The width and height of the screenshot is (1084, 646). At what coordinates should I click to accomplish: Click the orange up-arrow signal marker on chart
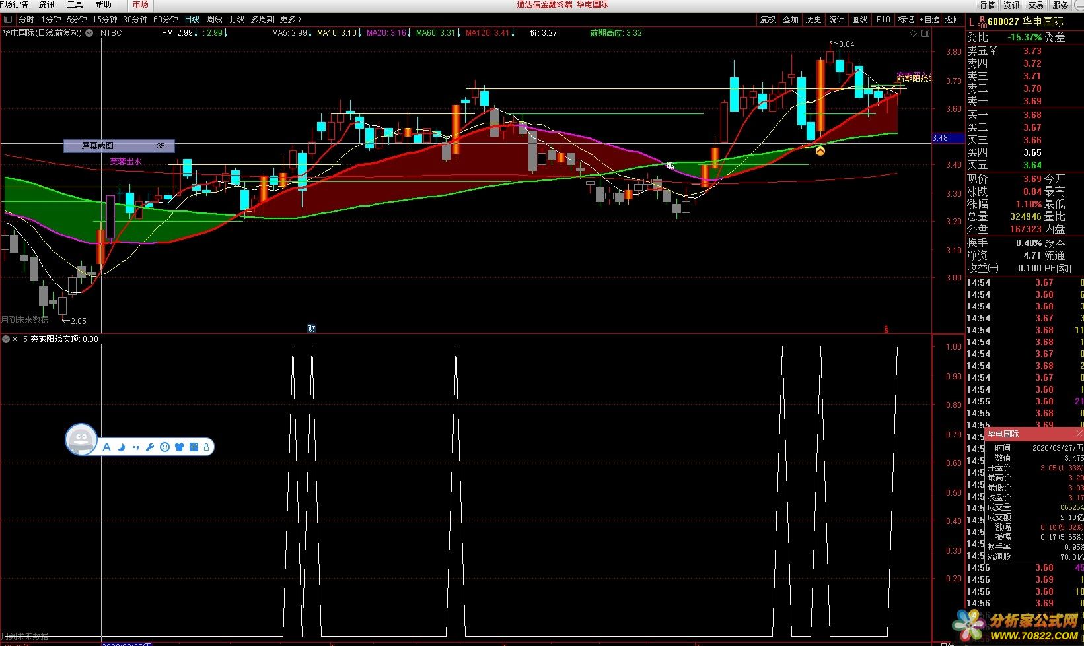tap(820, 151)
